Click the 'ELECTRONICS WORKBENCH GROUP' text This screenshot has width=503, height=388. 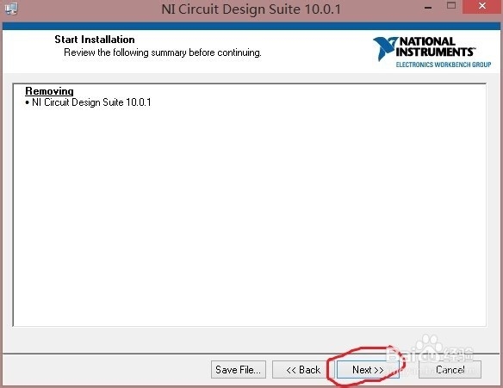click(x=444, y=65)
